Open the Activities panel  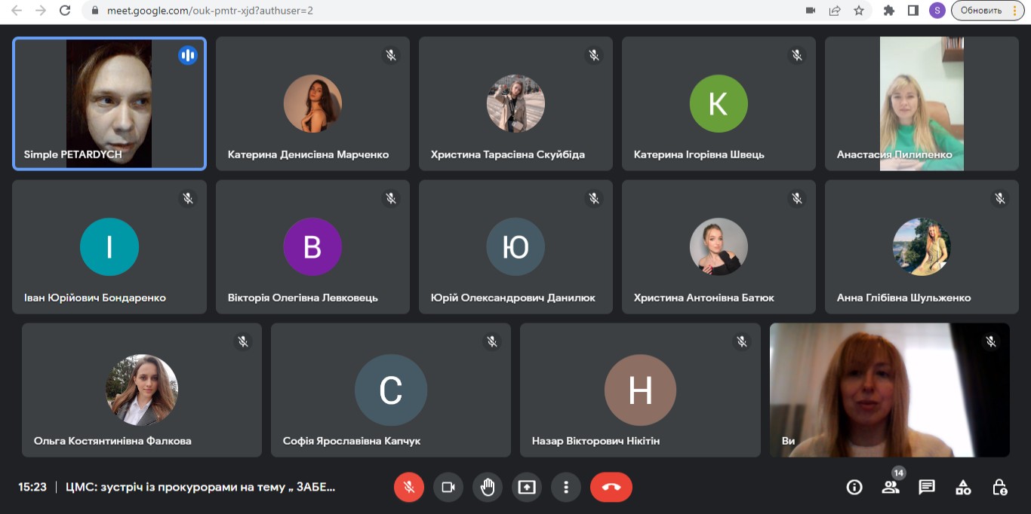[x=963, y=487]
